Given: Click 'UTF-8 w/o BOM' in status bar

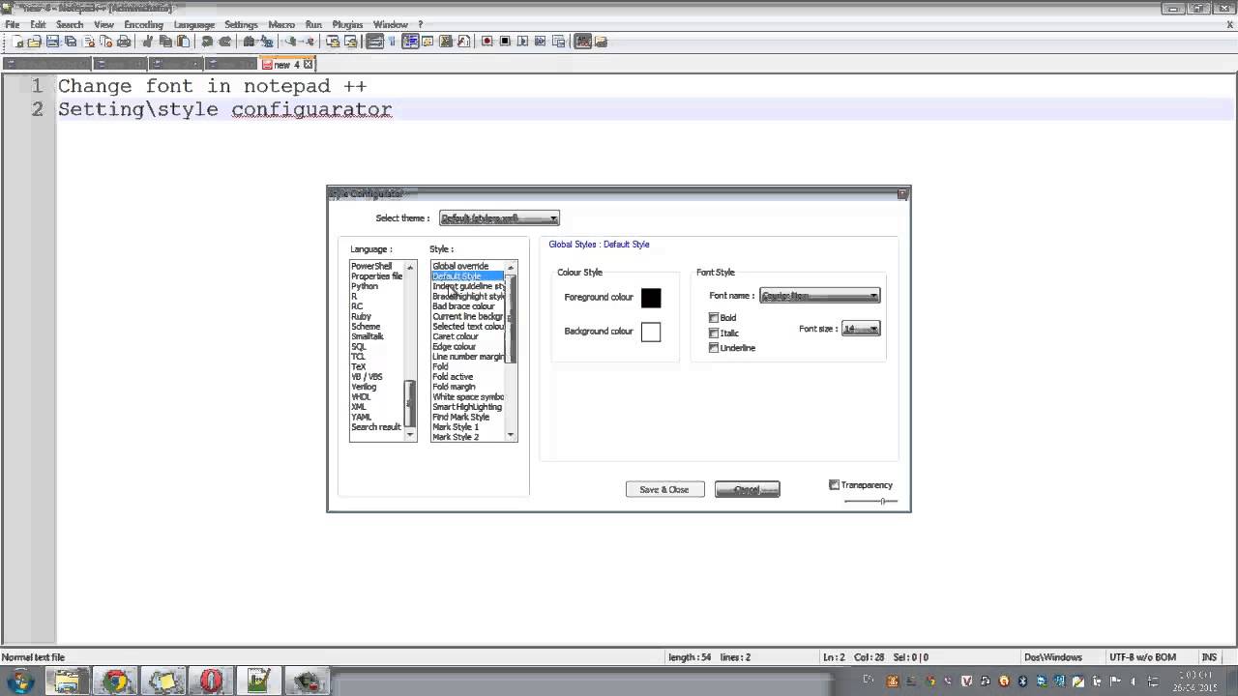Looking at the screenshot, I should (1143, 657).
